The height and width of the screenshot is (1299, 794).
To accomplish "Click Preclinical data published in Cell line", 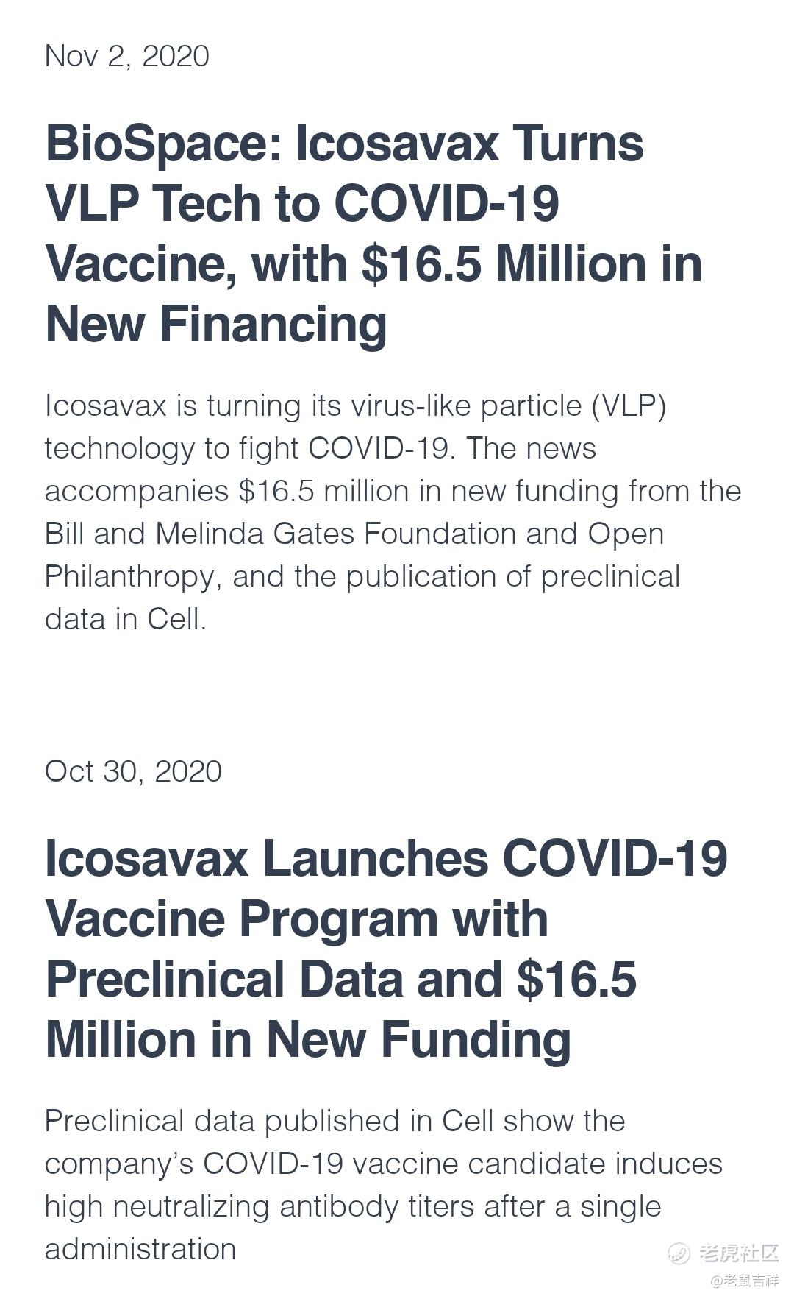I will 335,1121.
